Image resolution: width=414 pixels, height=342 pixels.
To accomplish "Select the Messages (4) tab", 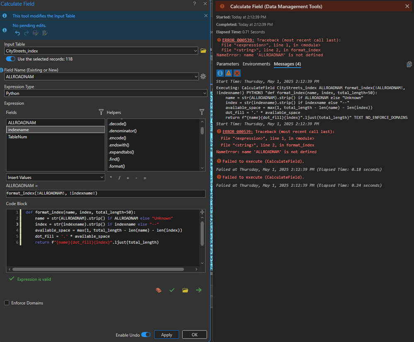I will coord(287,64).
